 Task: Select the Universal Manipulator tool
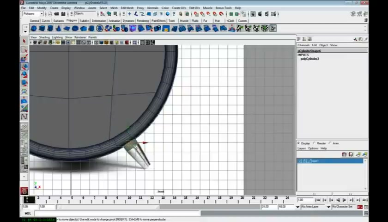(x=24, y=91)
